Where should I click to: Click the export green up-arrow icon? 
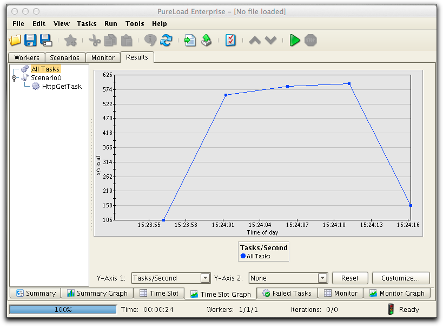click(x=206, y=40)
